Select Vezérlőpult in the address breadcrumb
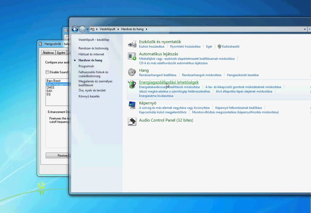Screen dimensions: 311x213 (x=107, y=29)
